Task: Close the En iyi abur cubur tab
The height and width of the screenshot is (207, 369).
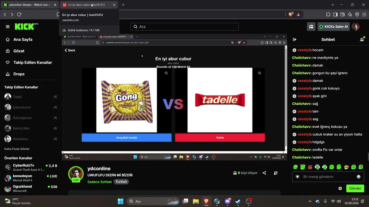Action: (x=114, y=5)
